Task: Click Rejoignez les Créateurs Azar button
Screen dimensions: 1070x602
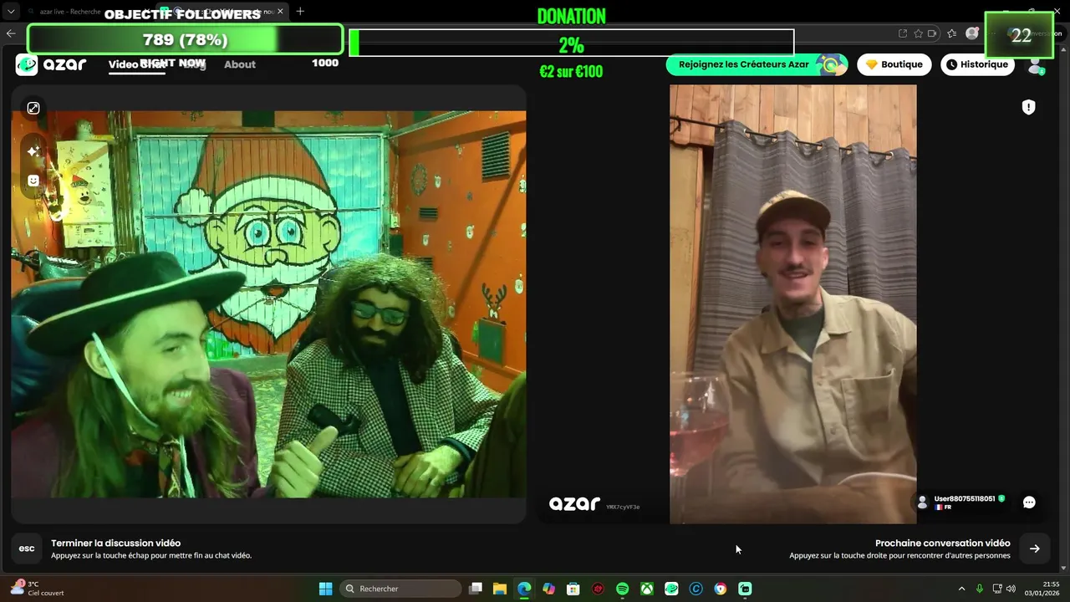Action: [757, 64]
